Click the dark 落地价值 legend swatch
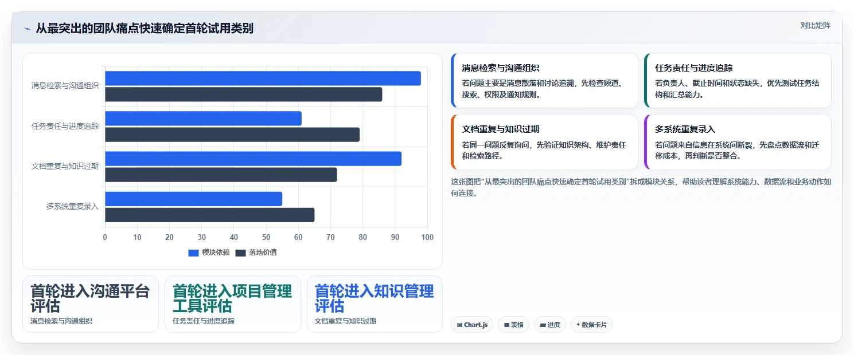Image resolution: width=854 pixels, height=355 pixels. click(240, 253)
